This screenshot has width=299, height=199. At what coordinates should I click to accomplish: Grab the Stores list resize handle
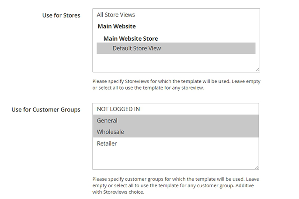[x=257, y=70]
